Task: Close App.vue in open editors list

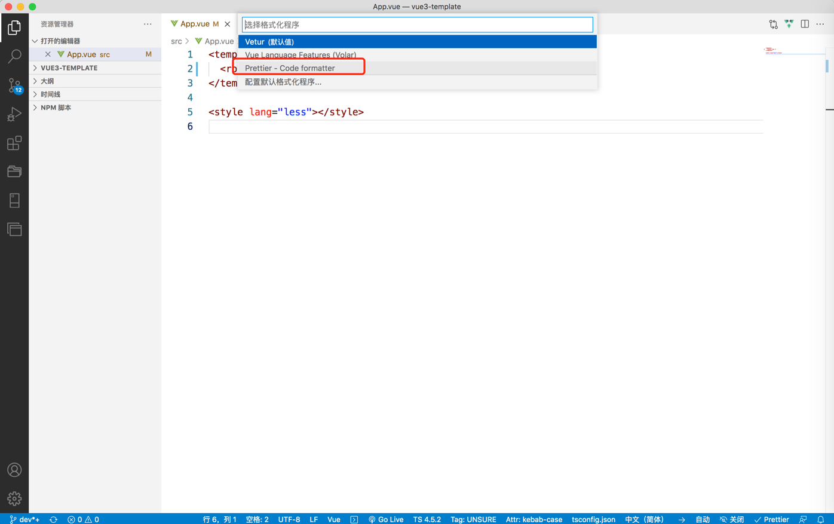Action: pyautogui.click(x=48, y=54)
